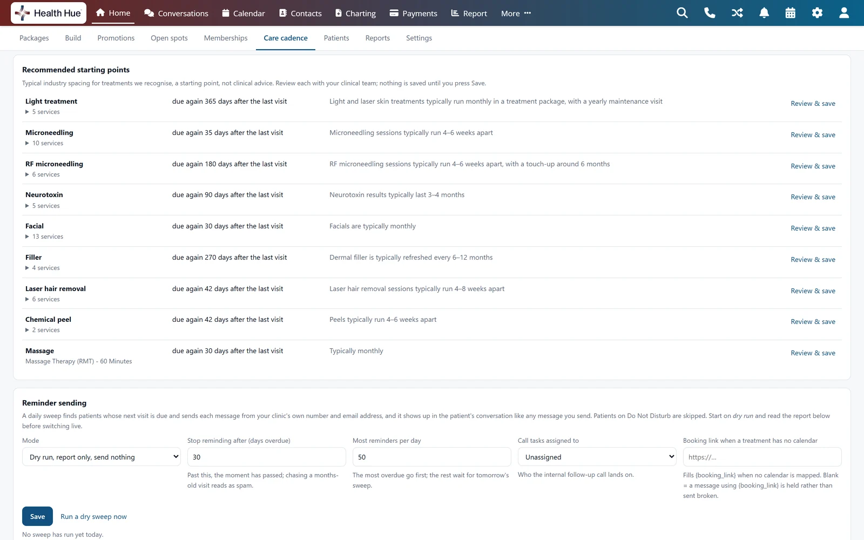Expand RF microneedling's 6 services

[x=43, y=174]
